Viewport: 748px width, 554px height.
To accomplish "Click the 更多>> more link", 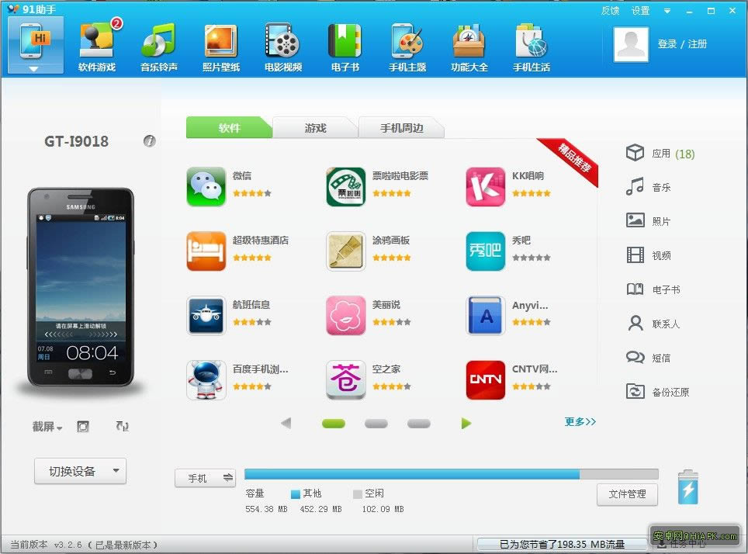I will [580, 422].
